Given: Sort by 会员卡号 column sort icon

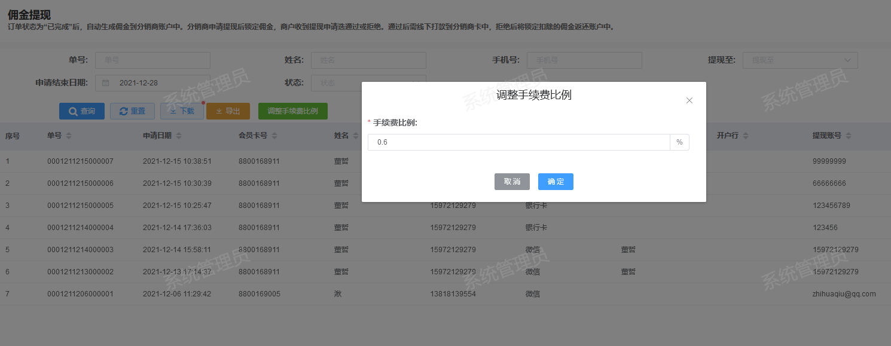Looking at the screenshot, I should pyautogui.click(x=274, y=136).
